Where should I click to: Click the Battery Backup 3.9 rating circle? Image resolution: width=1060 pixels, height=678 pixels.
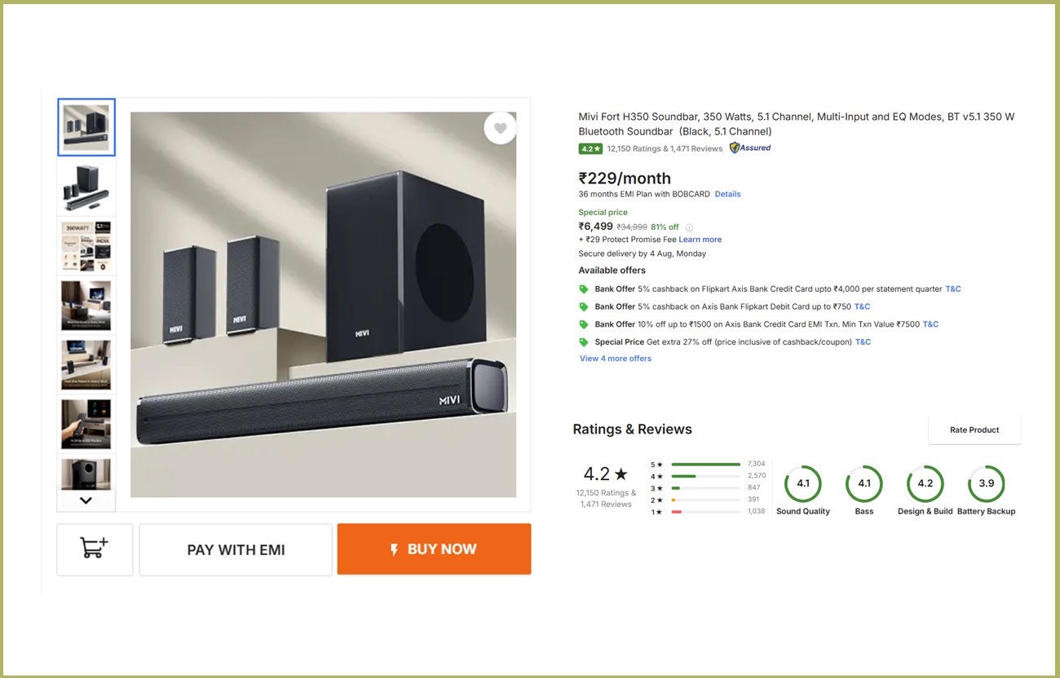(x=987, y=483)
